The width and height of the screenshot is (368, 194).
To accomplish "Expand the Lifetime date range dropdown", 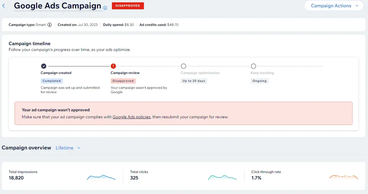I will click(65, 148).
